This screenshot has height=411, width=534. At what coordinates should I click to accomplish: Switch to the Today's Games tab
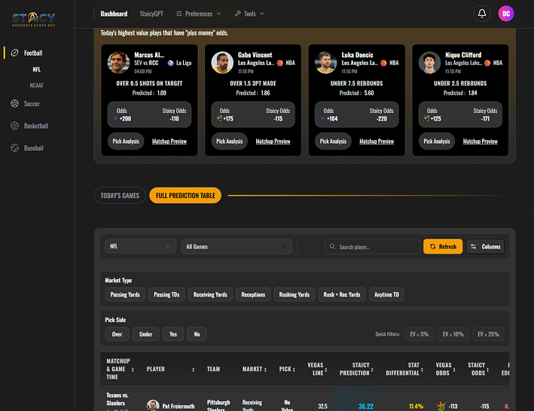[121, 196]
